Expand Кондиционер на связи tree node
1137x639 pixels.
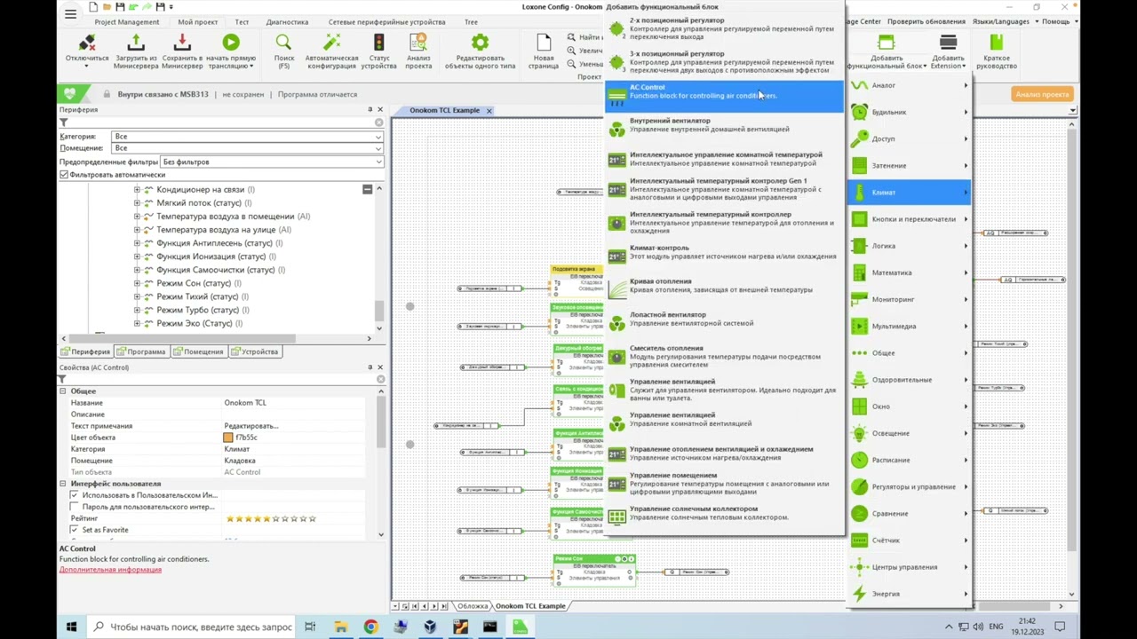[137, 190]
